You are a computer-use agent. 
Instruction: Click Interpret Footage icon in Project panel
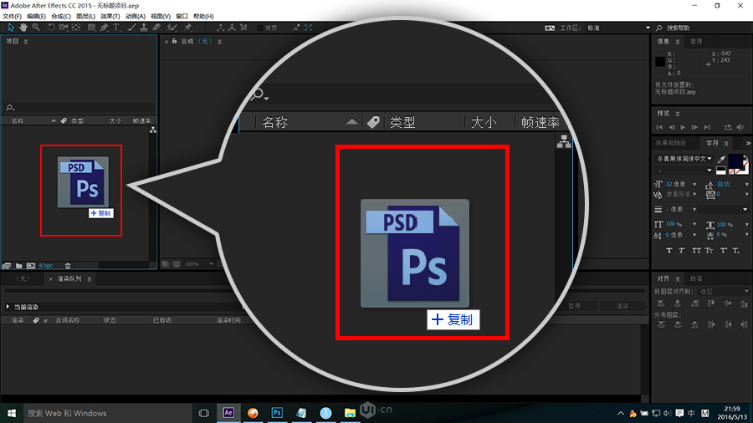(7, 265)
